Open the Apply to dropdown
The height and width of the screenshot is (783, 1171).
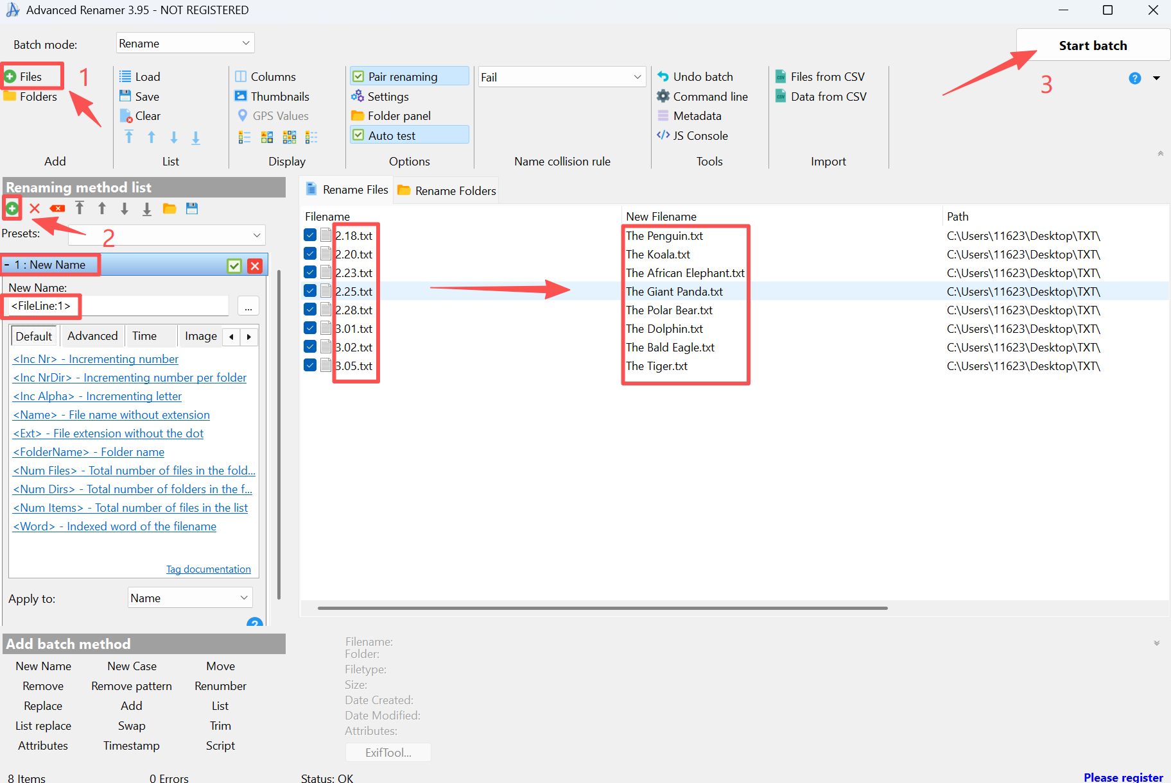pos(189,598)
